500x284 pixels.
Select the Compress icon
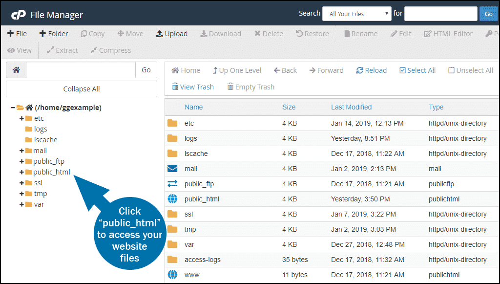tap(110, 50)
